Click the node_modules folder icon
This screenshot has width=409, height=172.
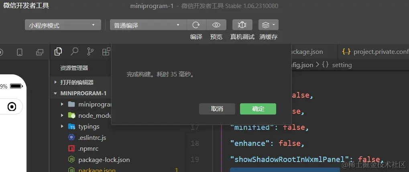(x=71, y=115)
